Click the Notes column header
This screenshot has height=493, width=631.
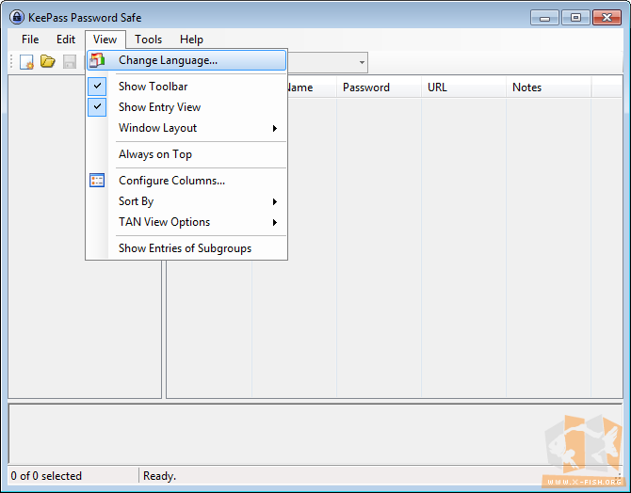pyautogui.click(x=526, y=87)
